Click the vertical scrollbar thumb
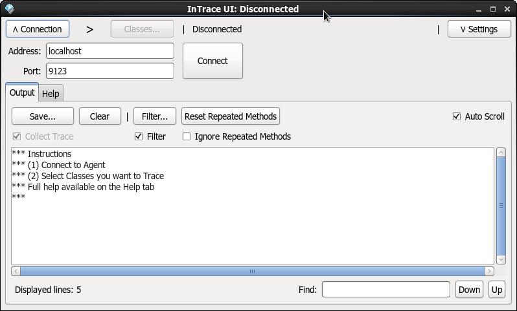The image size is (517, 311). tap(501, 206)
